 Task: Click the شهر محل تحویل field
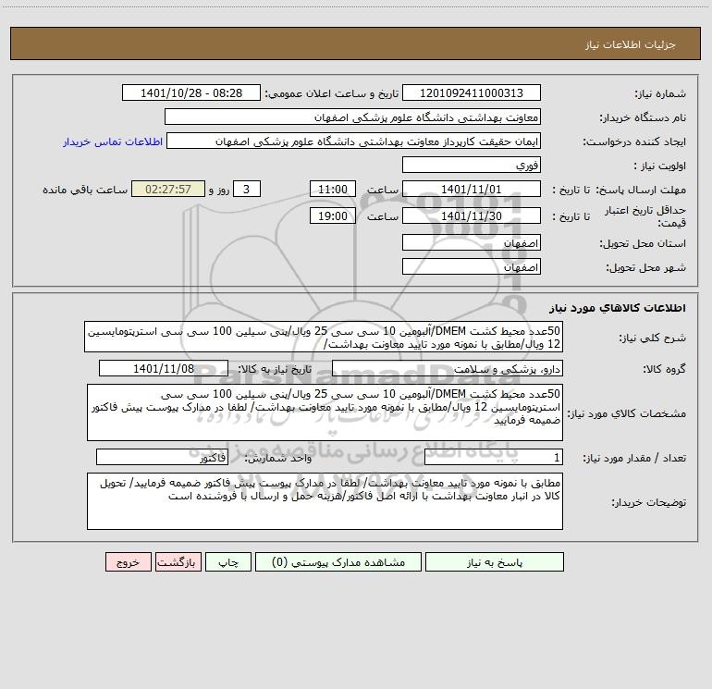[x=472, y=266]
